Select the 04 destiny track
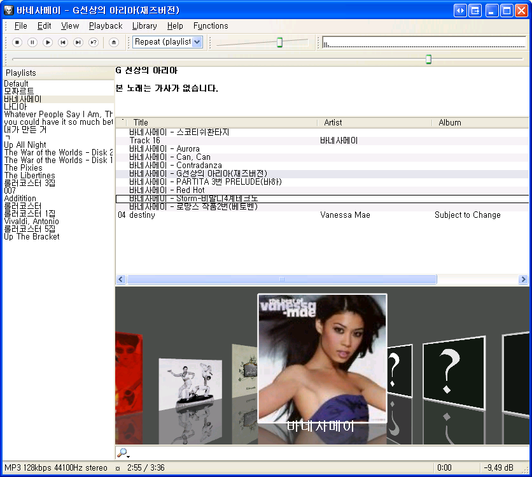 (322, 215)
